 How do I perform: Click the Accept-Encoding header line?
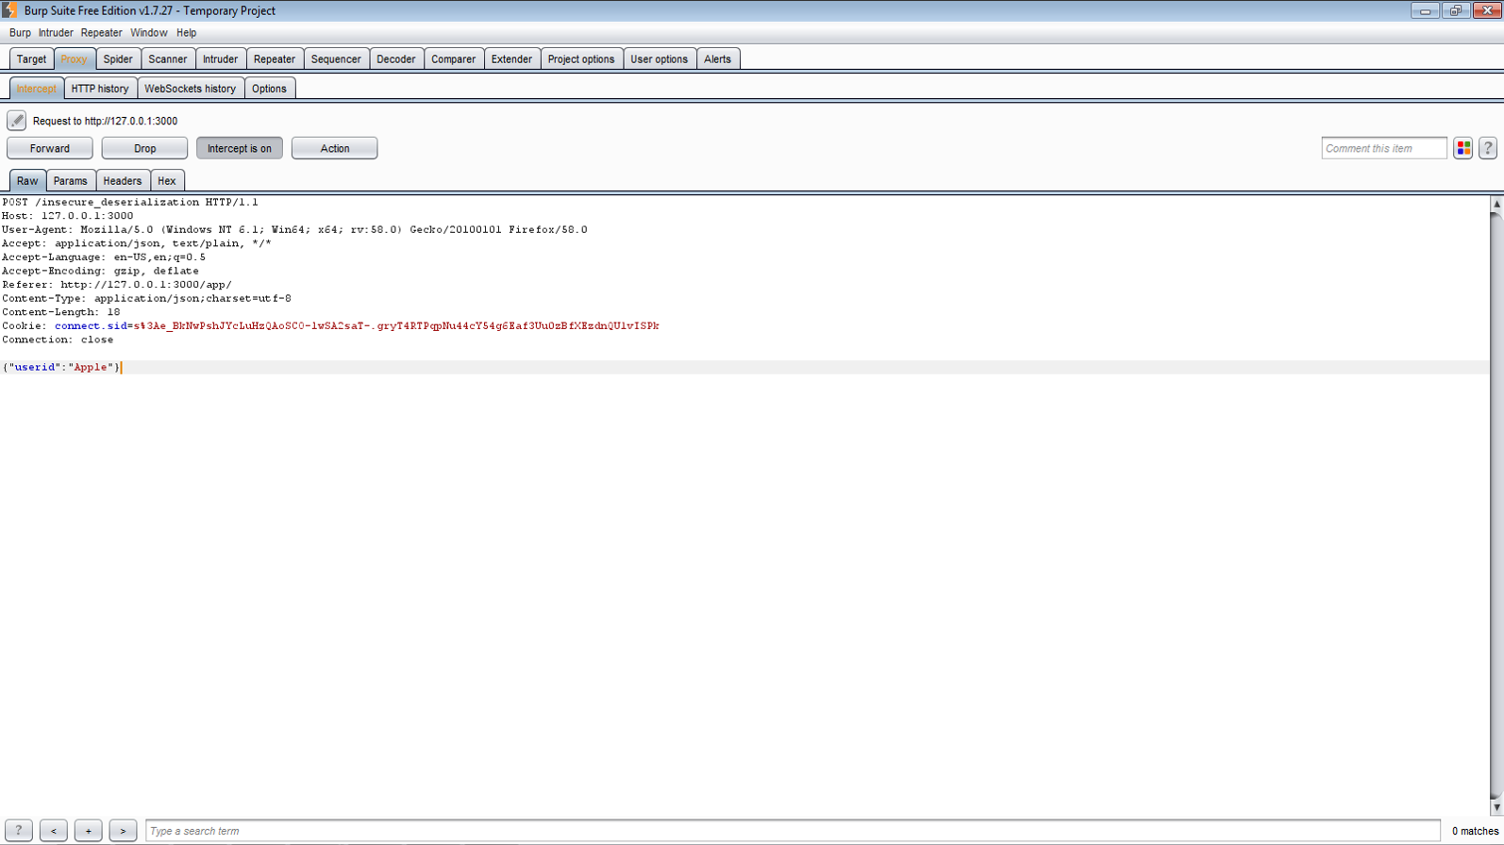[x=100, y=271]
